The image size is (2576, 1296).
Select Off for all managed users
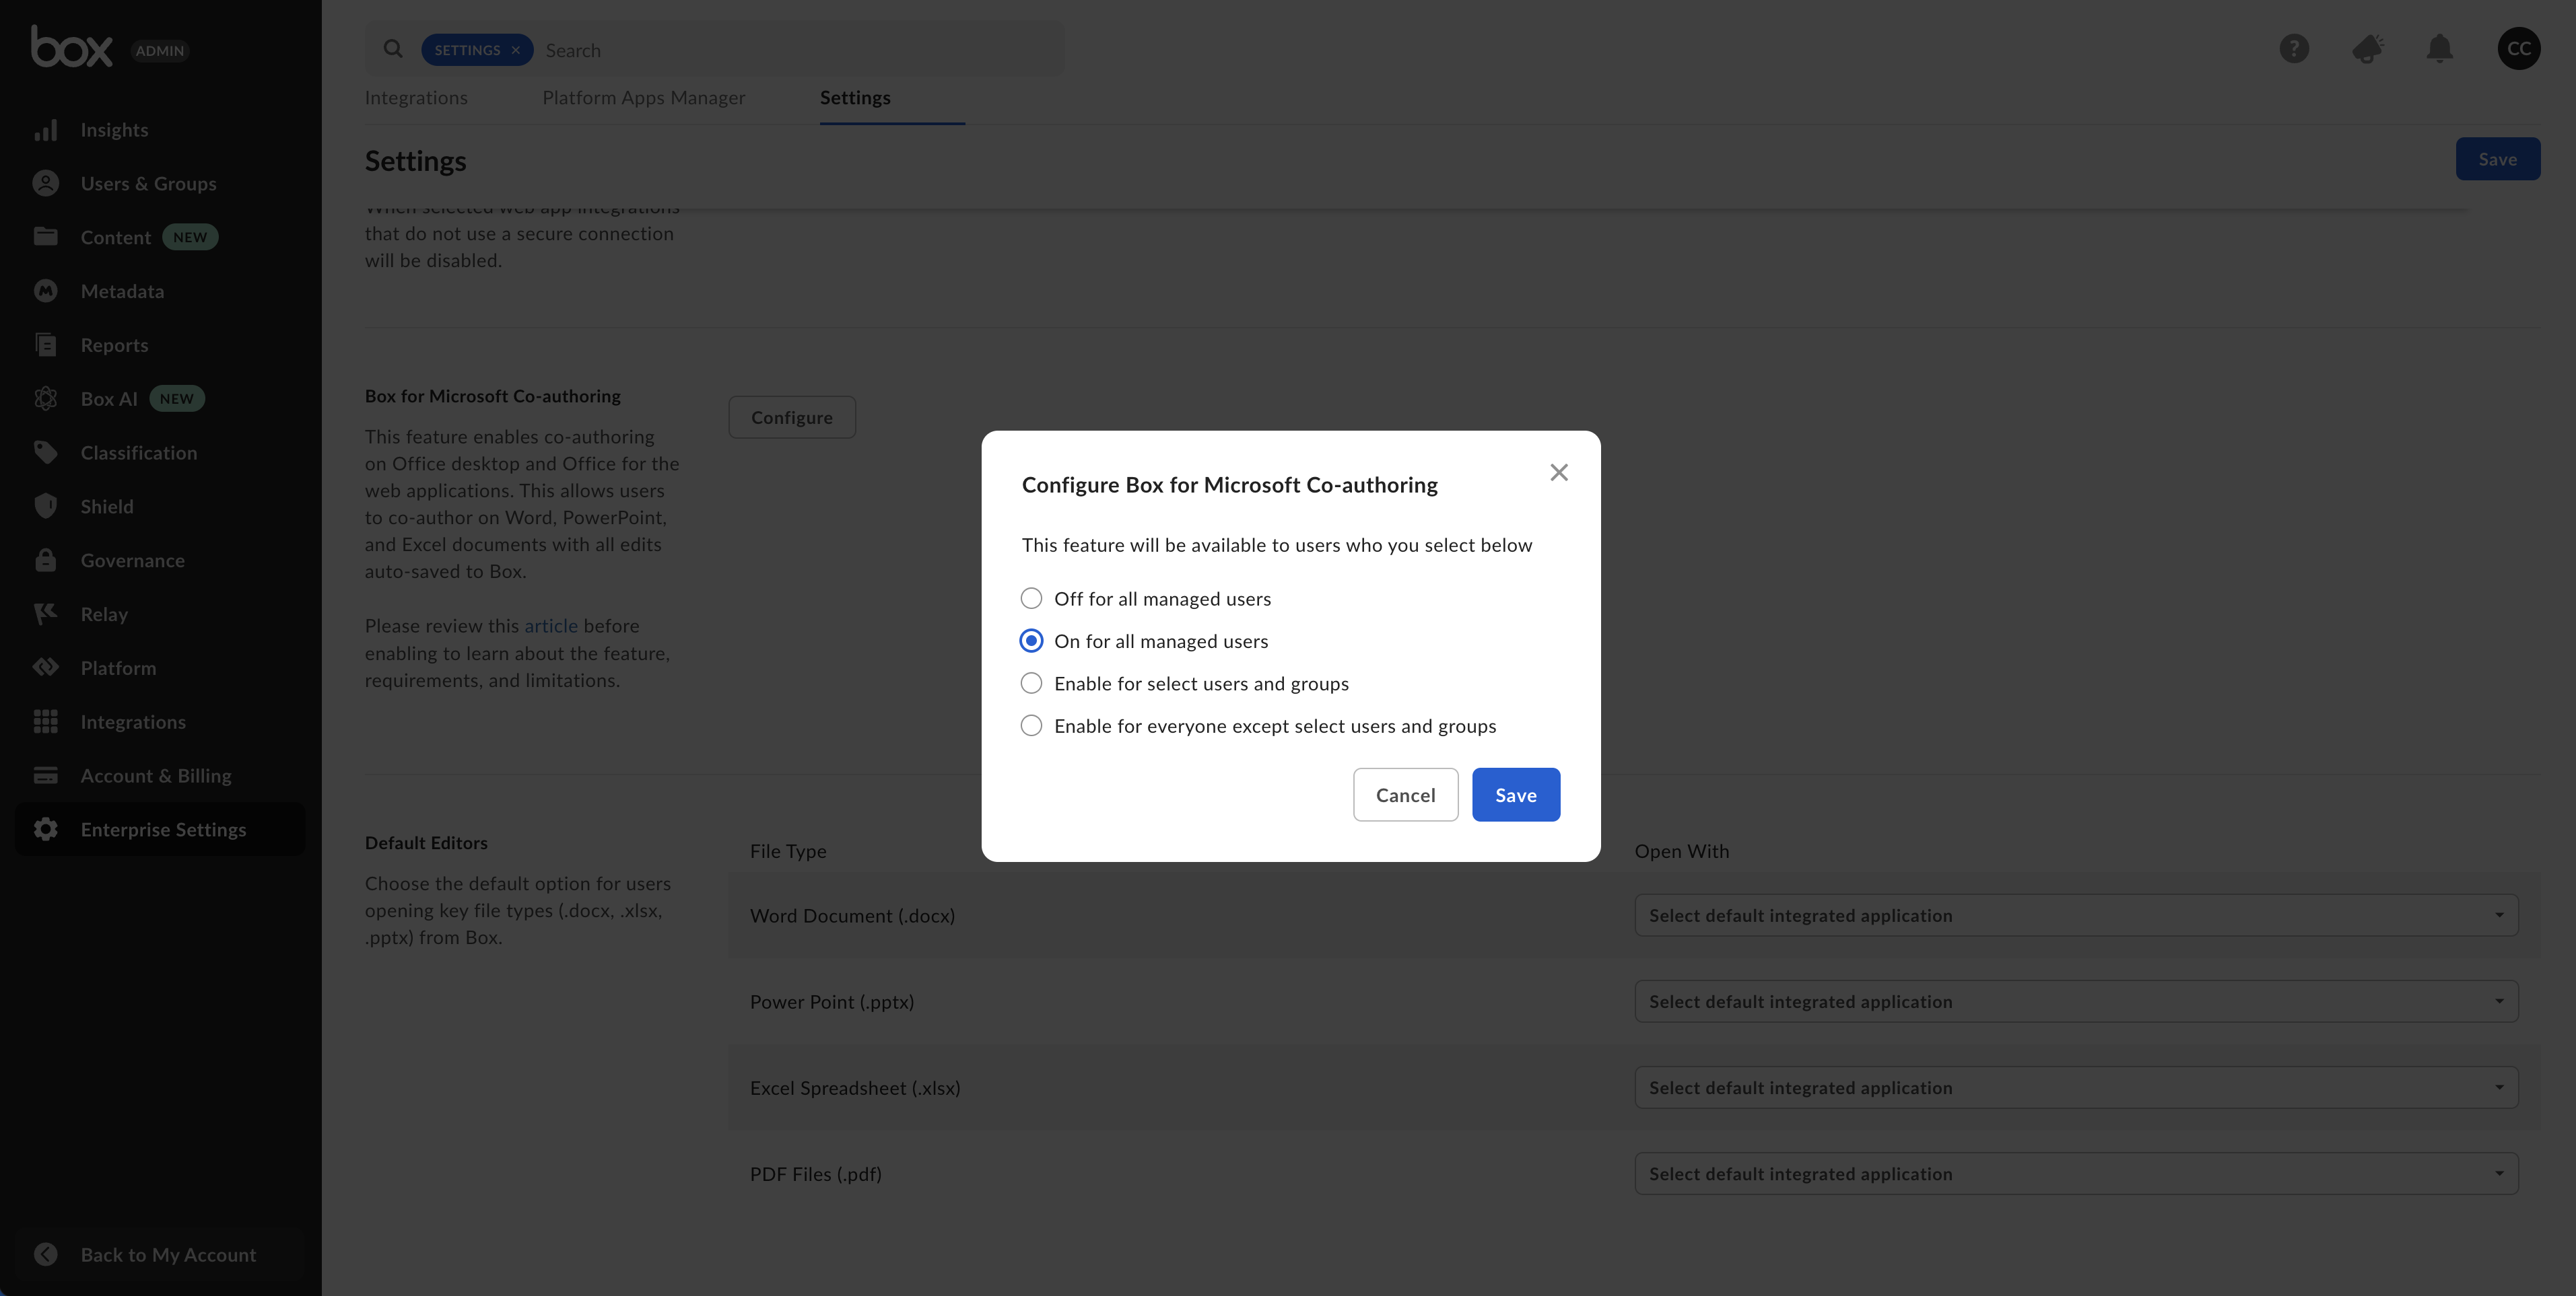pos(1031,598)
